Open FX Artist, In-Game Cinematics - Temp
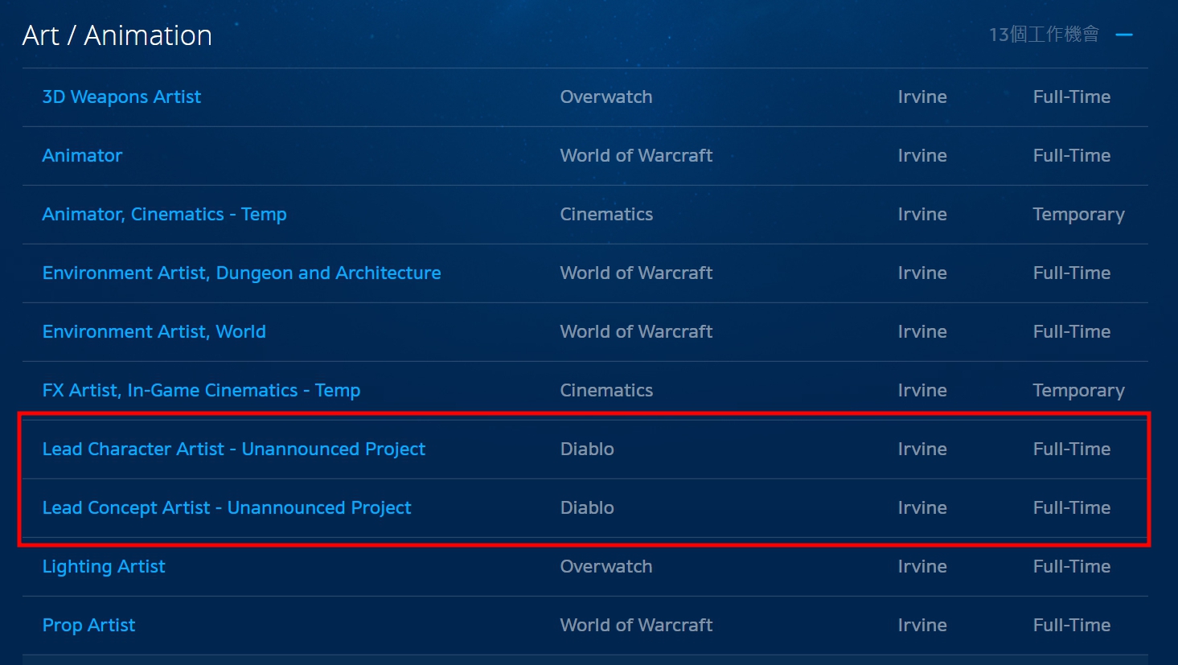Image resolution: width=1178 pixels, height=665 pixels. (x=201, y=390)
